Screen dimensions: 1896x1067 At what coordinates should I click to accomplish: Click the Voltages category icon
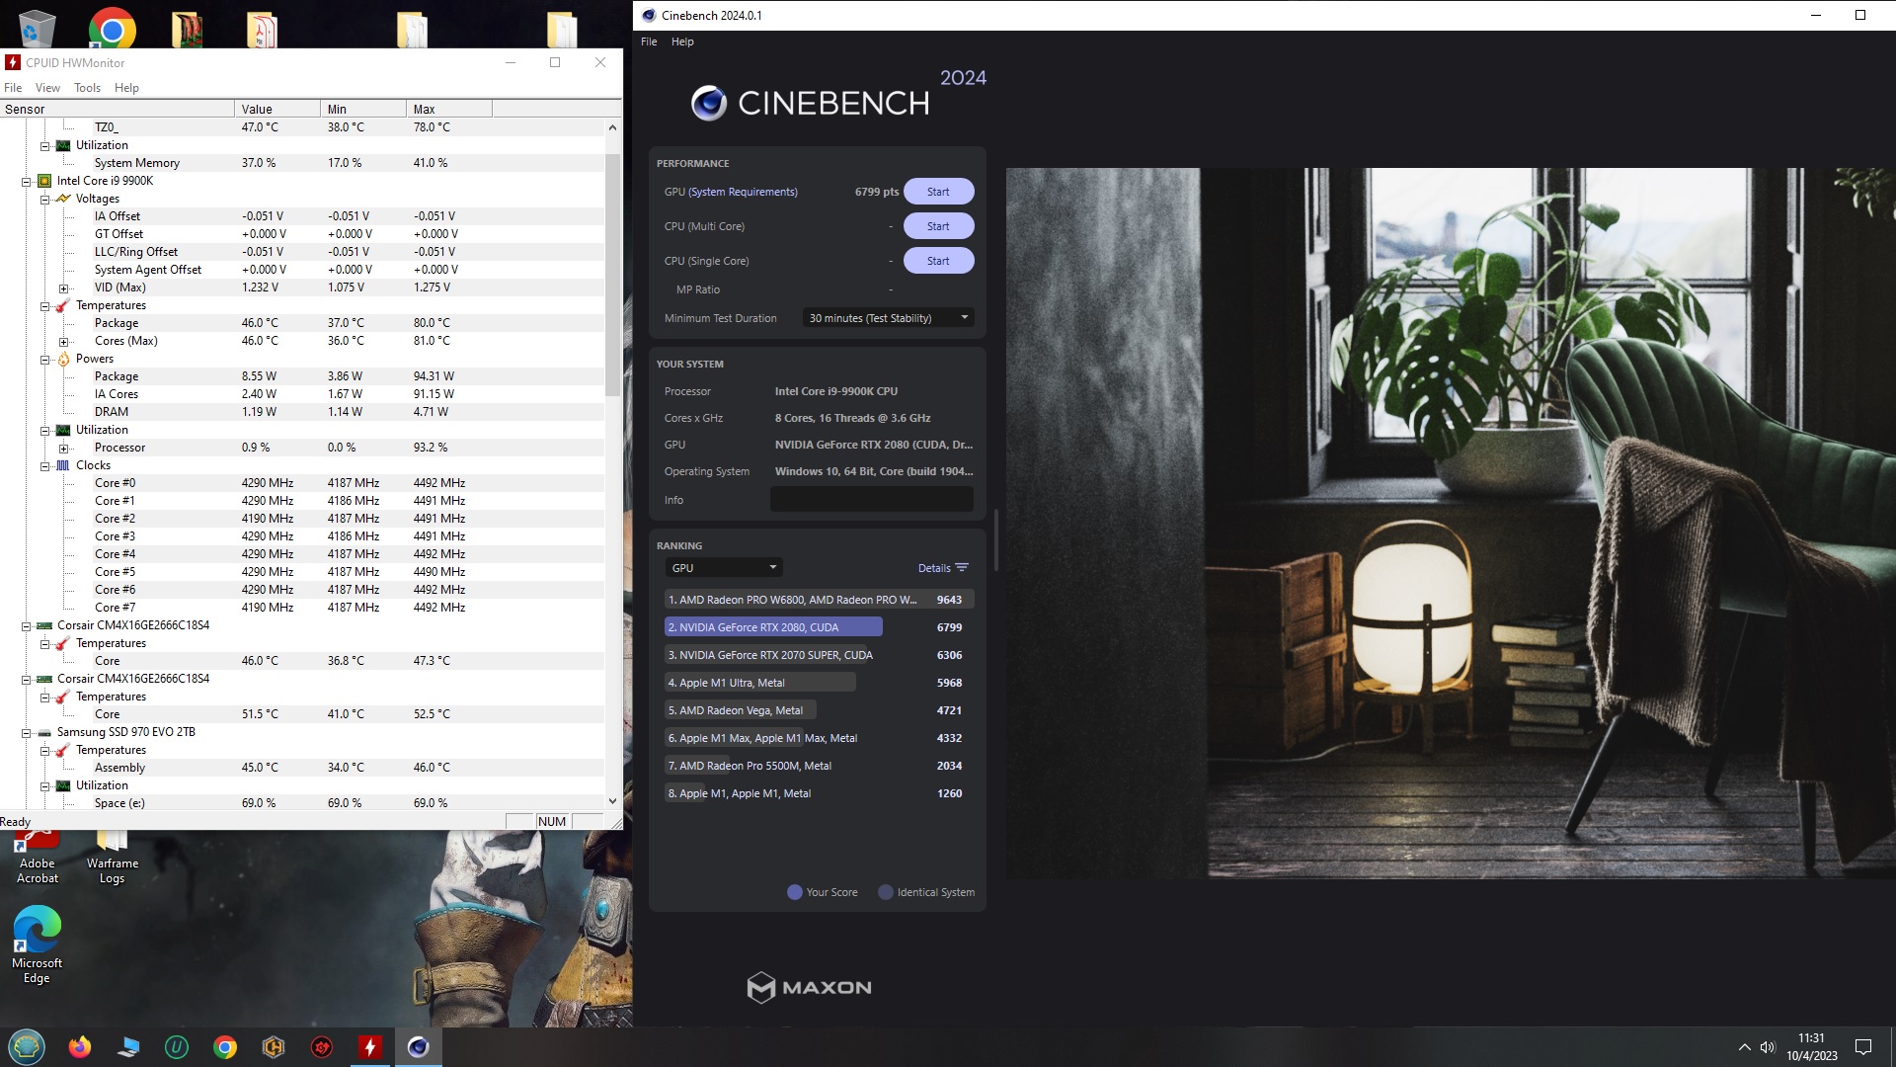(63, 199)
